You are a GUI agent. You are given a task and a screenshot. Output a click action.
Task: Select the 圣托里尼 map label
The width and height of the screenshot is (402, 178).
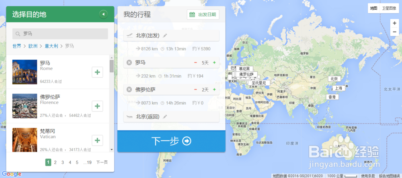[x=258, y=83]
